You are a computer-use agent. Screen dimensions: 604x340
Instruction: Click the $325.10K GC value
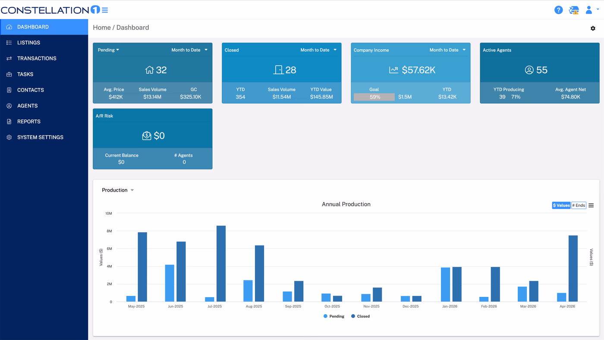pyautogui.click(x=191, y=97)
